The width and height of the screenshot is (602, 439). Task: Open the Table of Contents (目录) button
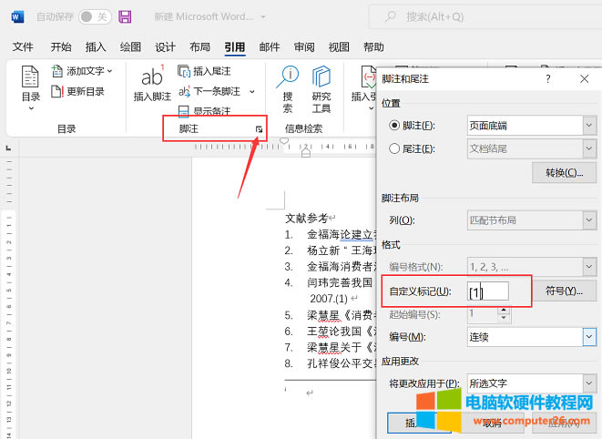[30, 87]
